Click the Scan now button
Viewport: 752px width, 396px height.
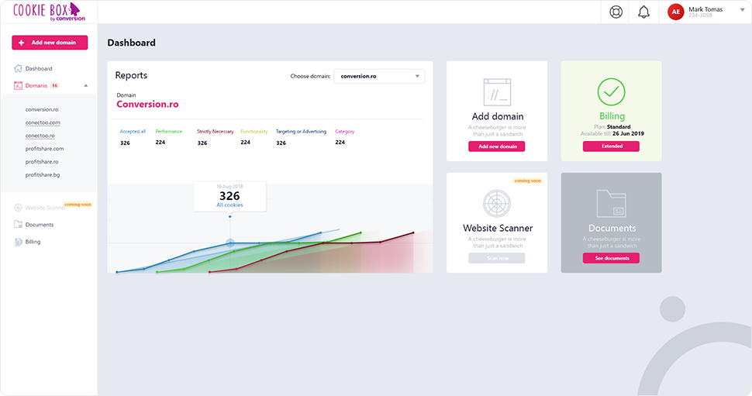[x=497, y=258]
